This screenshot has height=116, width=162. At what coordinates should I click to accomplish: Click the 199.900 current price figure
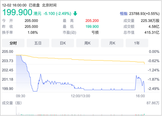point(17,12)
